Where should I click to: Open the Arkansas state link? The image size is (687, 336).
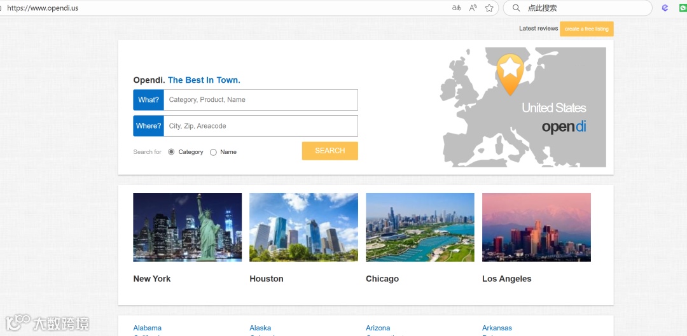(x=497, y=328)
